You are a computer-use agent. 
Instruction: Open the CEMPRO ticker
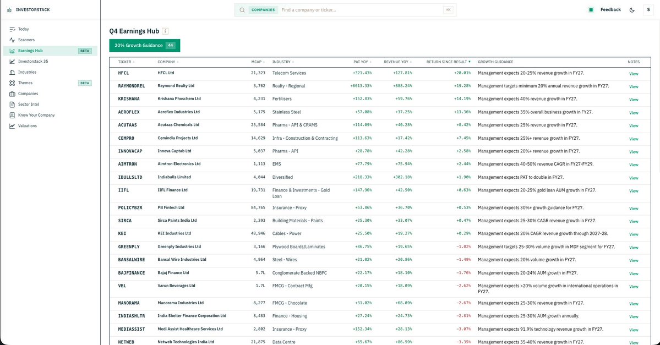tap(126, 138)
